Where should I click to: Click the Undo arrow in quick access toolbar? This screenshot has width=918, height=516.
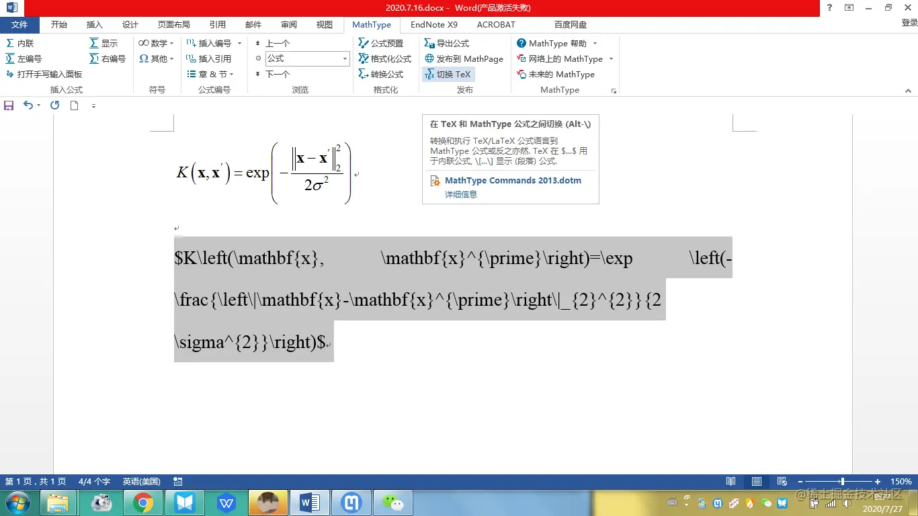click(28, 105)
